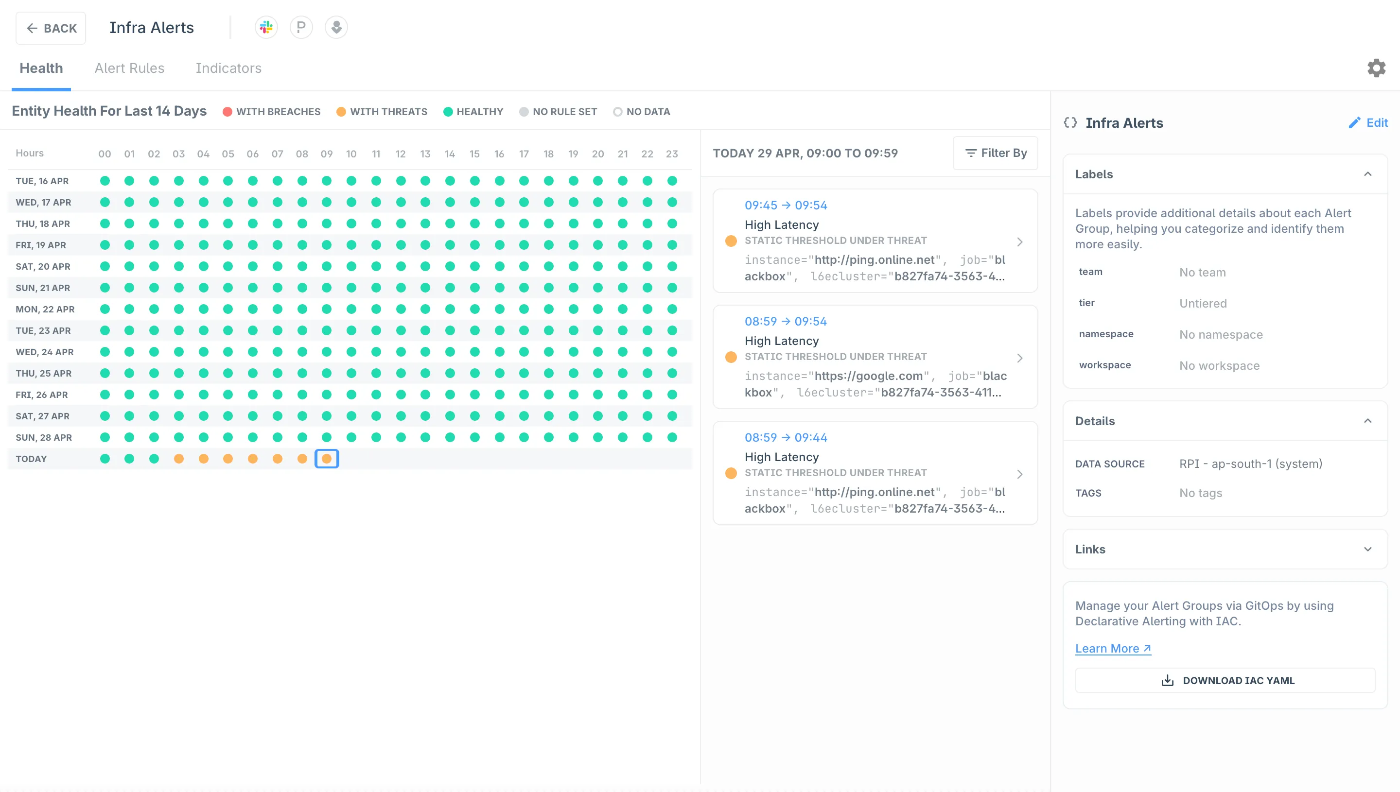Click the curly braces icon beside Infra Alerts

(x=1070, y=123)
